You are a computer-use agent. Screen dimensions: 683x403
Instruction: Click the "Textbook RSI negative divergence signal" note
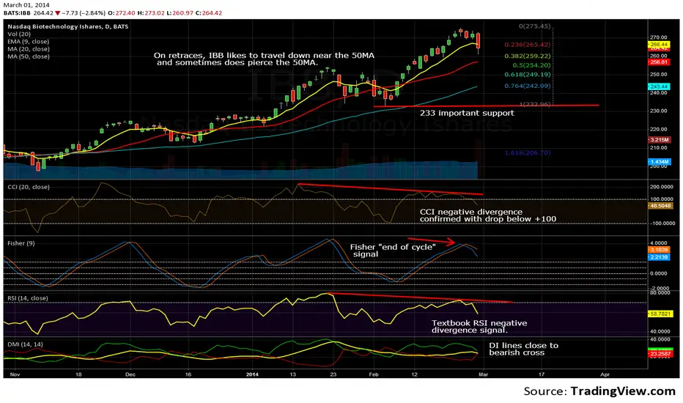pos(479,326)
